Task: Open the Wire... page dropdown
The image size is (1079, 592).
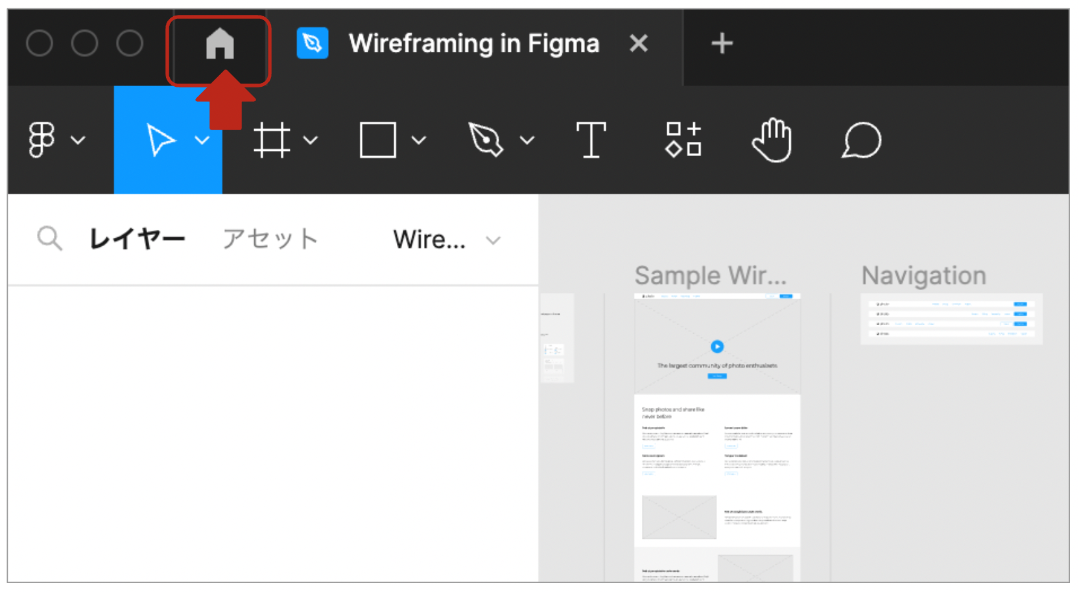Action: coord(447,240)
